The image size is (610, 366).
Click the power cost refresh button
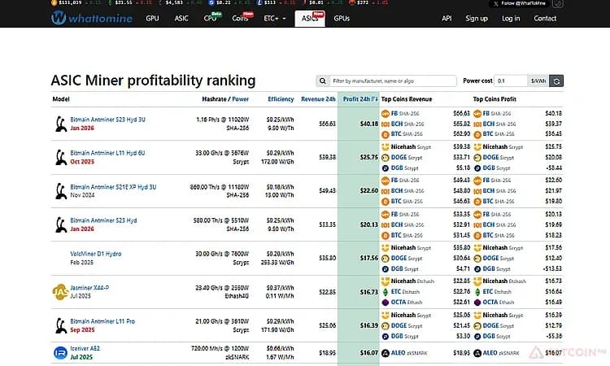pyautogui.click(x=556, y=81)
